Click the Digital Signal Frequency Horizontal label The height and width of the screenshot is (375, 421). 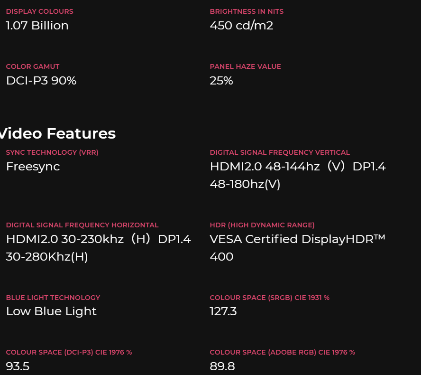82,225
